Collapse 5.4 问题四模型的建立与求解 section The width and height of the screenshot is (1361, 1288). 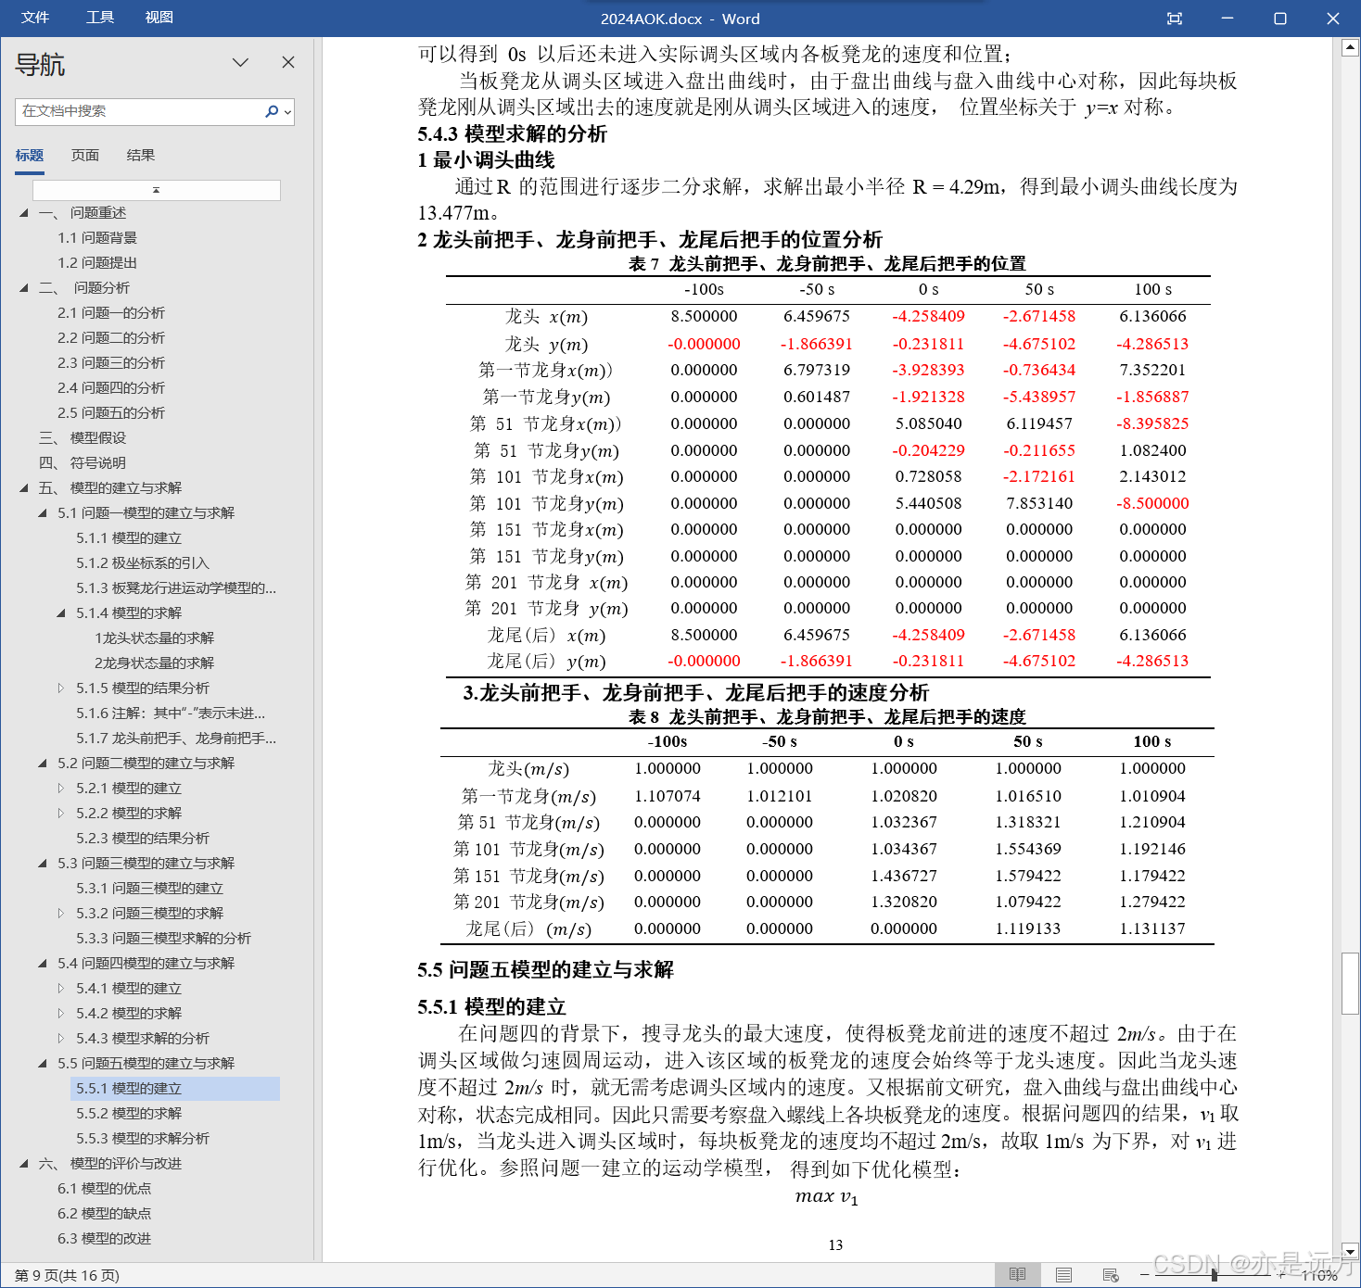pyautogui.click(x=43, y=964)
